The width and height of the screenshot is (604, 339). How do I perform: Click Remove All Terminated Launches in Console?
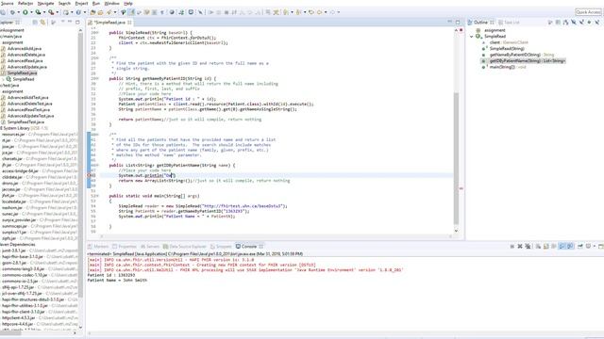pyautogui.click(x=528, y=247)
